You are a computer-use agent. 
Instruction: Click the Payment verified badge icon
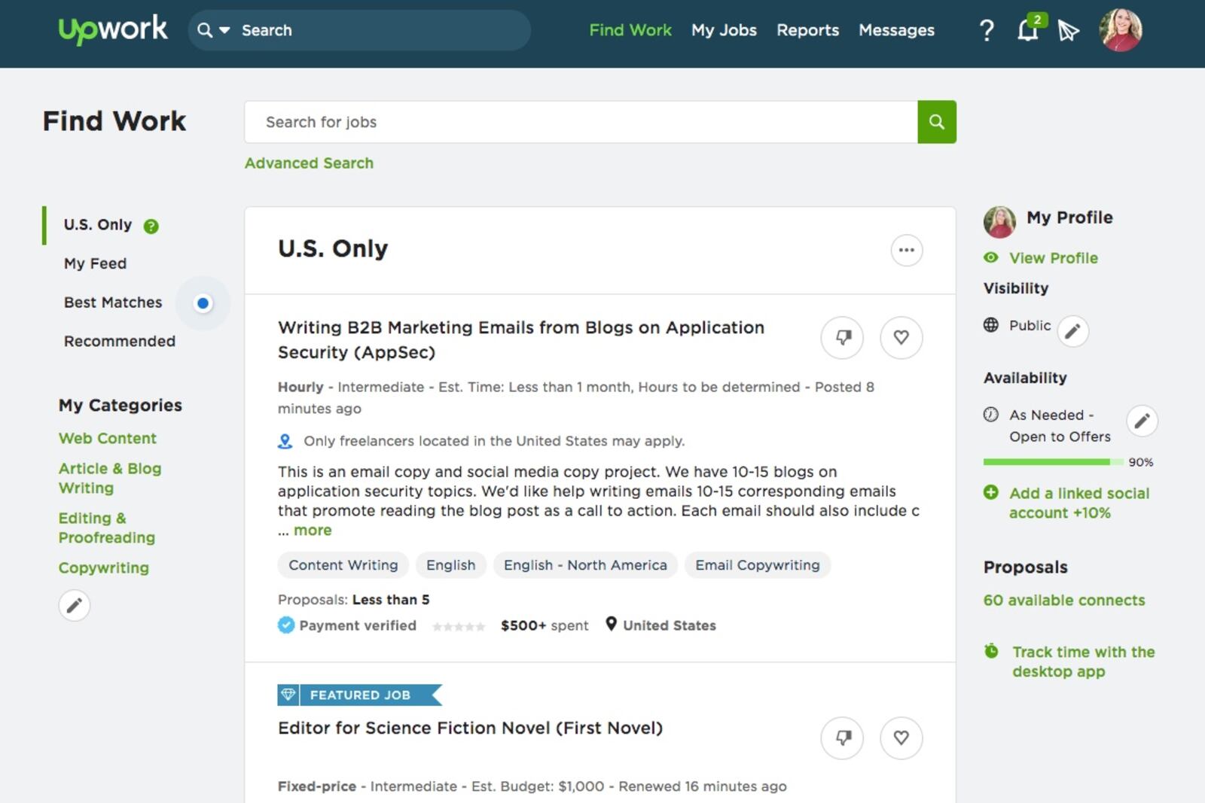pyautogui.click(x=286, y=625)
